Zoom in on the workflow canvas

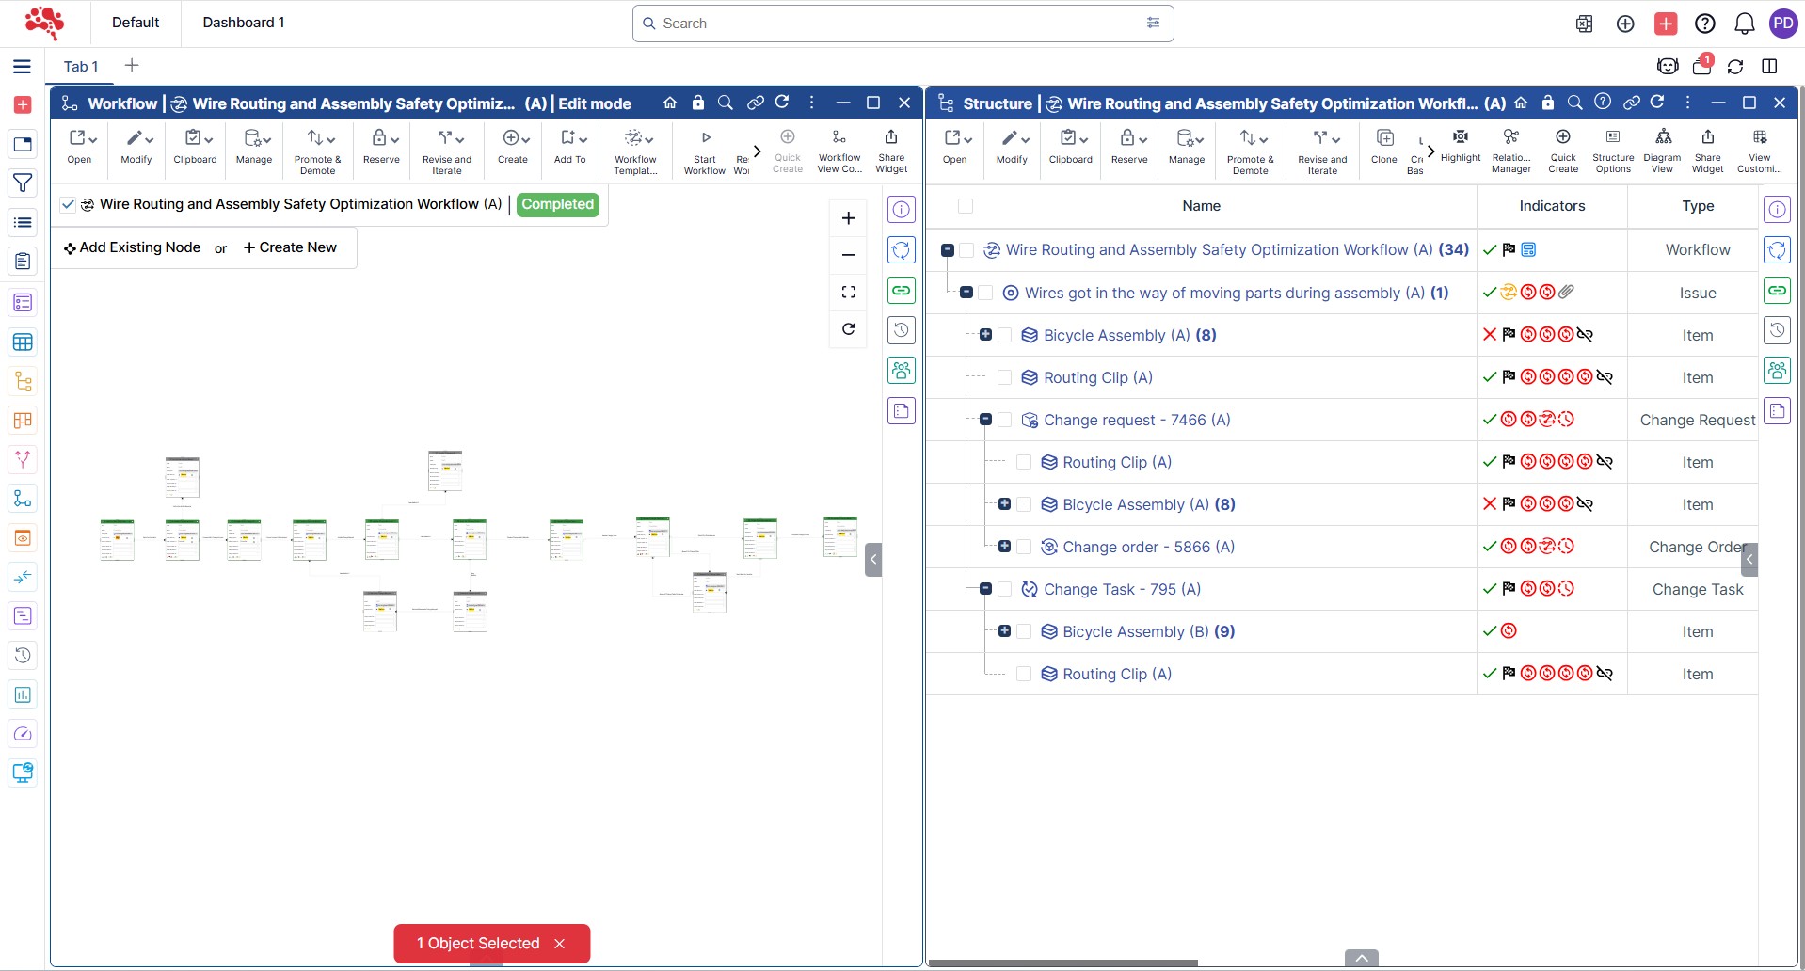[848, 218]
